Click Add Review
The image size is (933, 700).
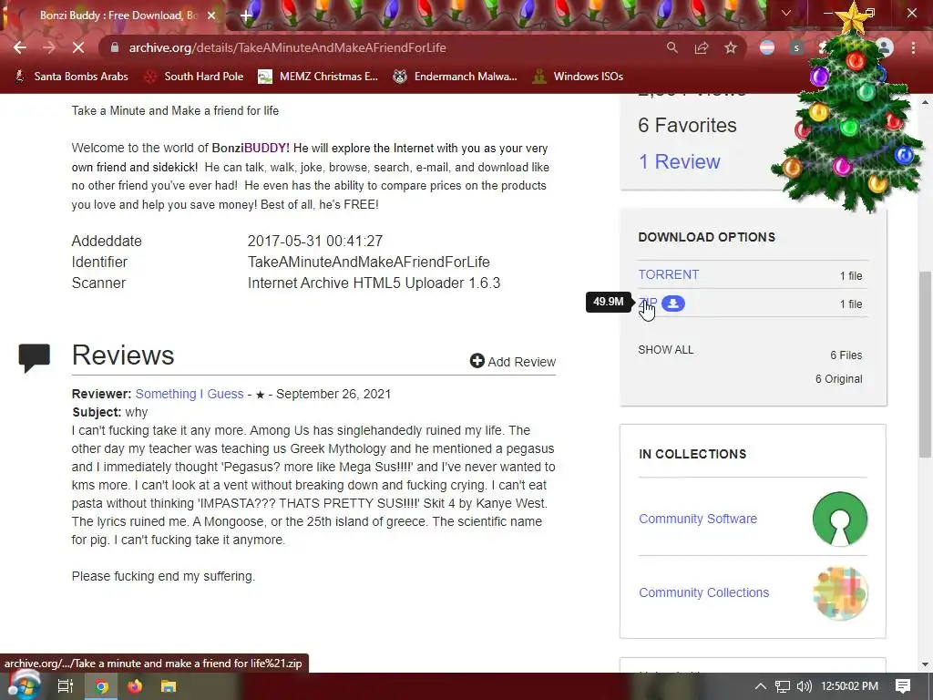513,361
